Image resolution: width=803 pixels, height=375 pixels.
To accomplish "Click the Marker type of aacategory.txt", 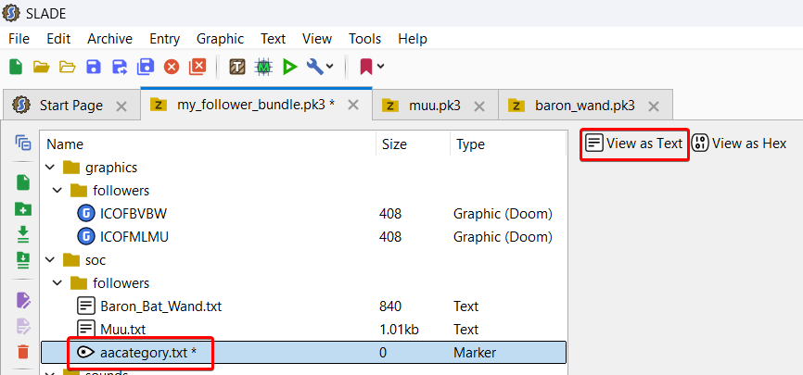I will tap(475, 353).
